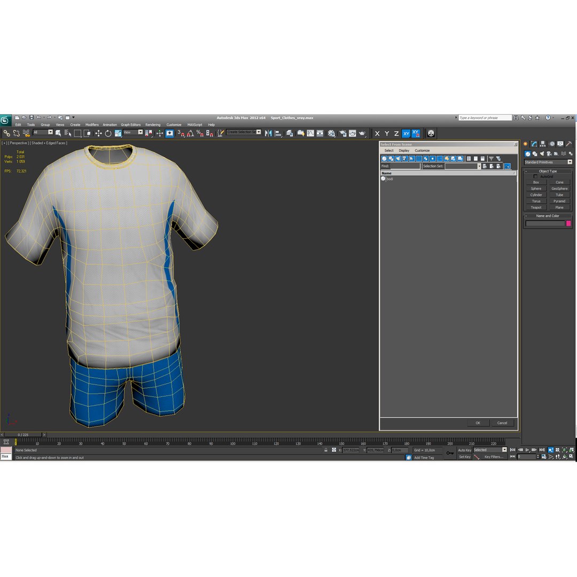The height and width of the screenshot is (577, 577).
Task: Open the pink object color swatch
Action: (568, 223)
